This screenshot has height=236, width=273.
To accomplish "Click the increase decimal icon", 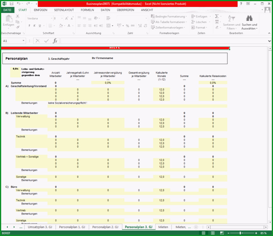I will (x=140, y=26).
